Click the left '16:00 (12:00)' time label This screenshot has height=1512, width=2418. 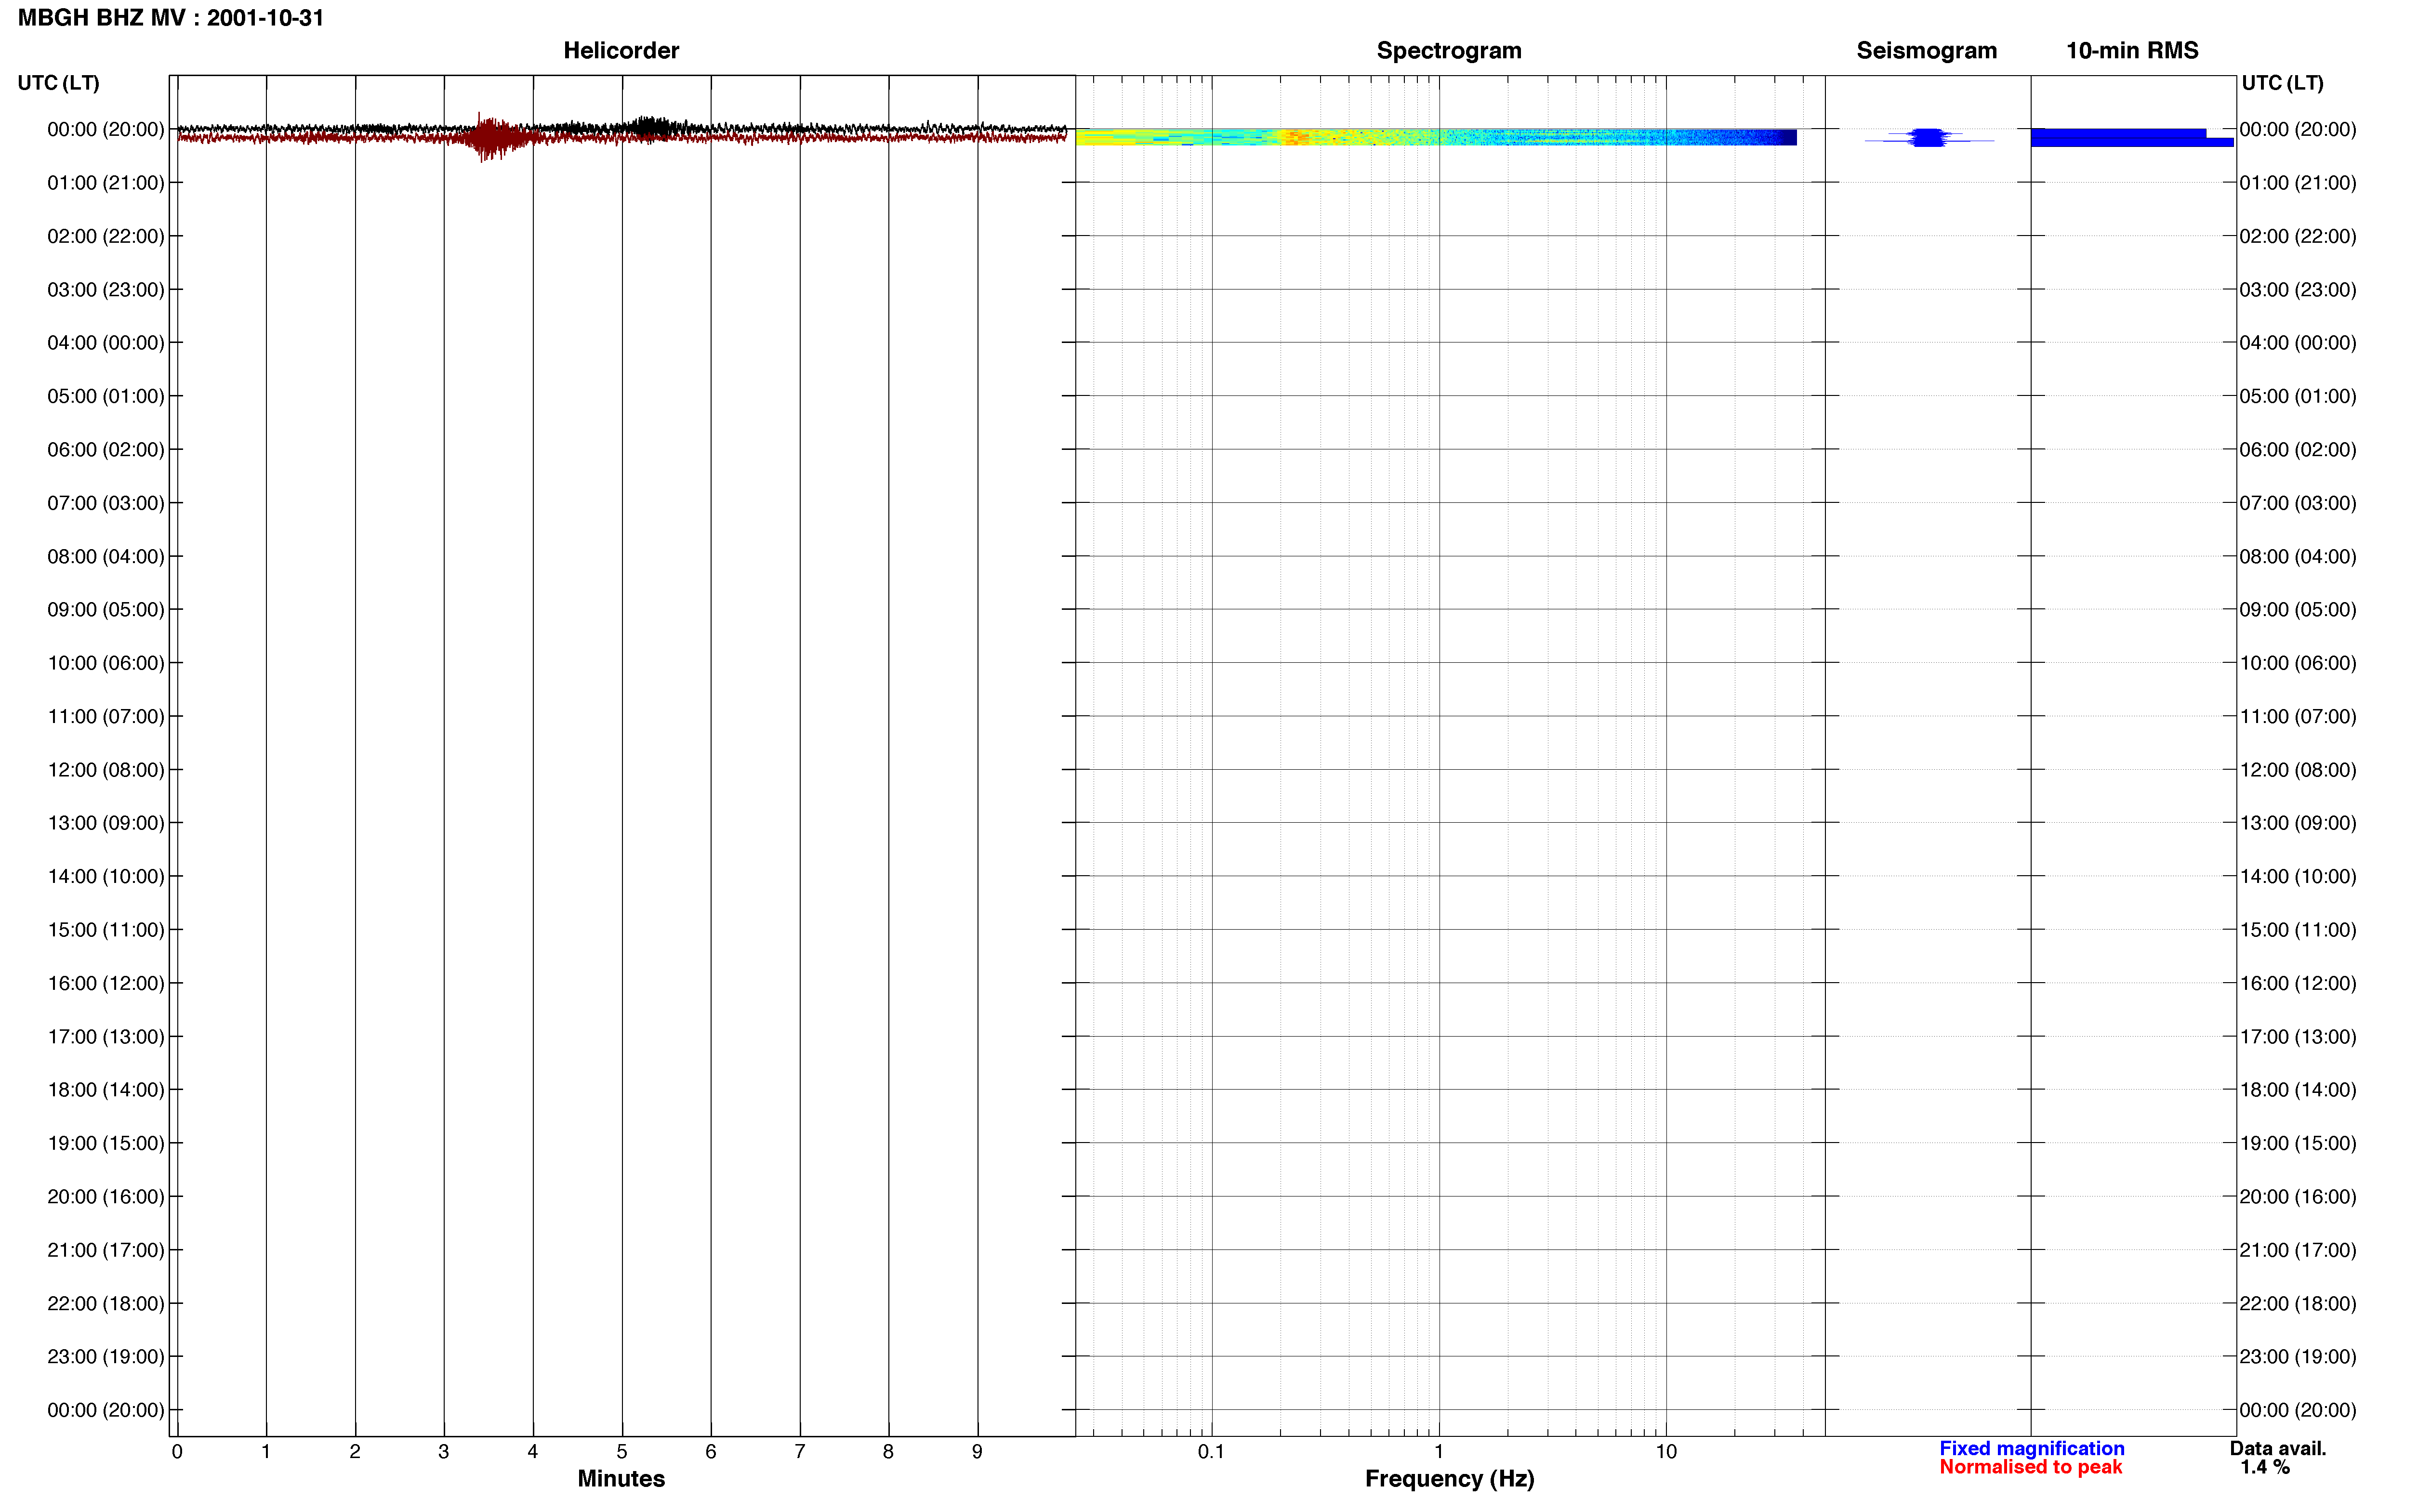106,983
